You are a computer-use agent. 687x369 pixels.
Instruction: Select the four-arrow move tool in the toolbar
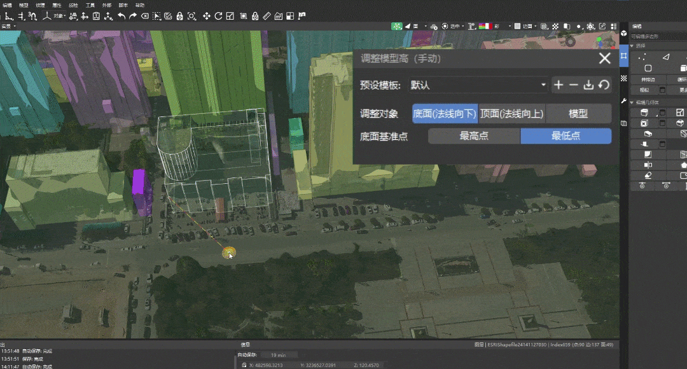(x=207, y=16)
